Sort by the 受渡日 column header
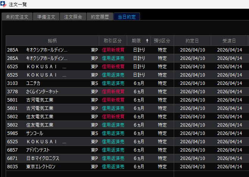Screen dimensions: 249x177 (229, 41)
